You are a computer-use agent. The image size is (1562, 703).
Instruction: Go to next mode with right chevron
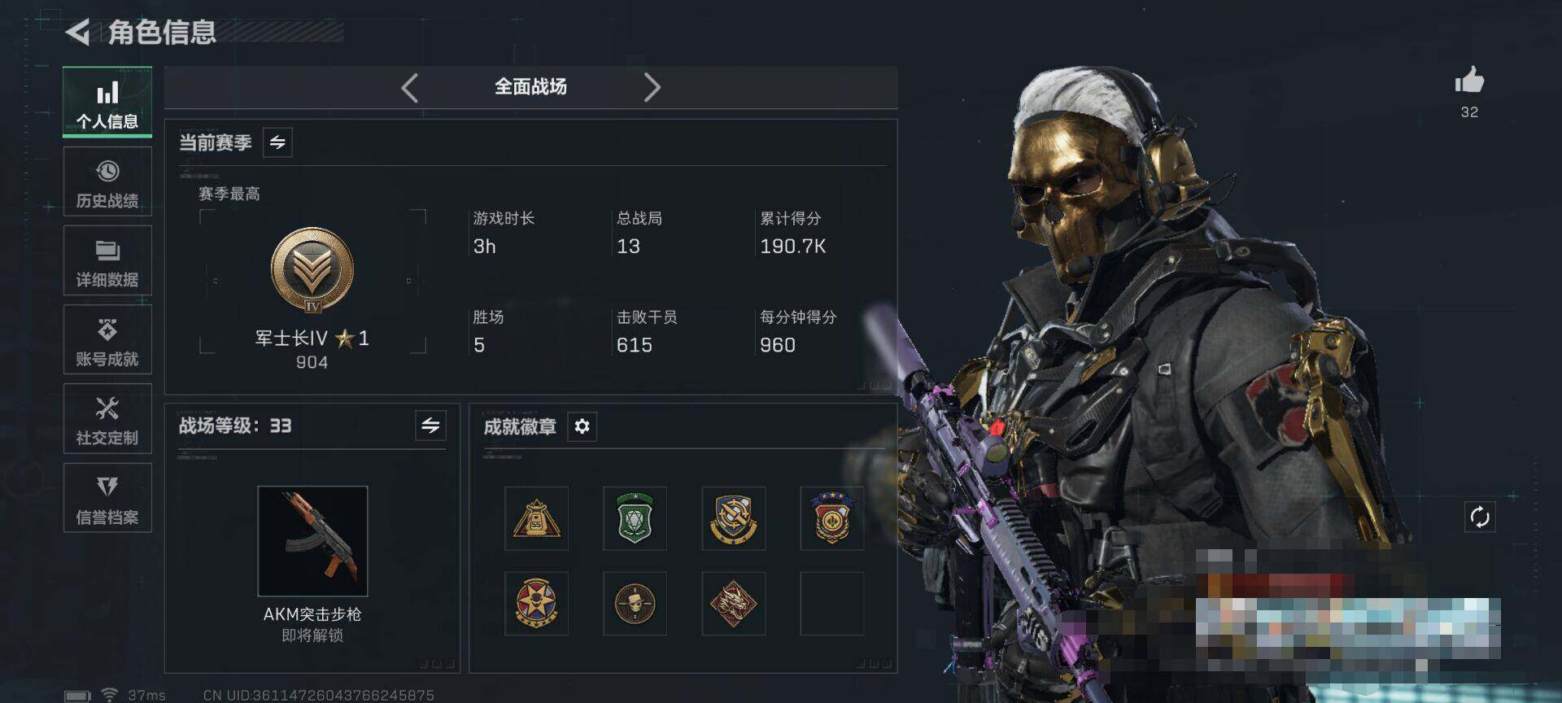pyautogui.click(x=652, y=87)
